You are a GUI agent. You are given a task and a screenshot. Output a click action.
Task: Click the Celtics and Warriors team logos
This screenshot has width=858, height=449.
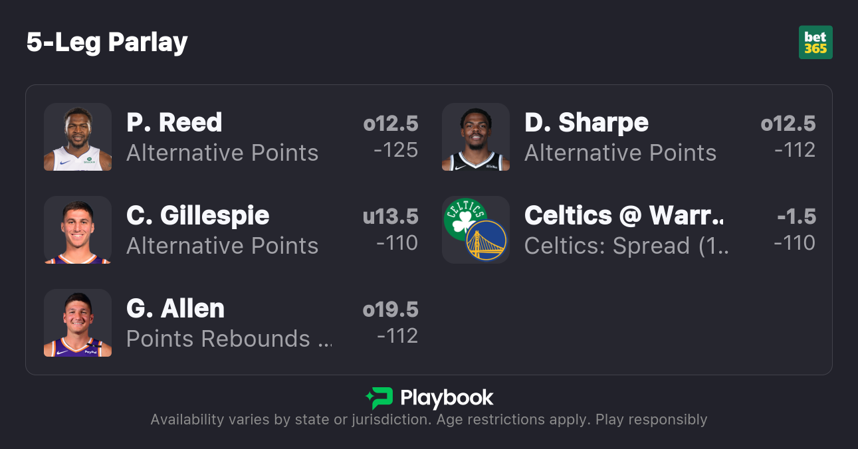tap(476, 230)
